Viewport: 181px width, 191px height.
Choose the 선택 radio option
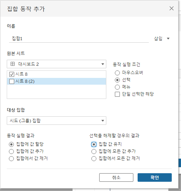117,80
